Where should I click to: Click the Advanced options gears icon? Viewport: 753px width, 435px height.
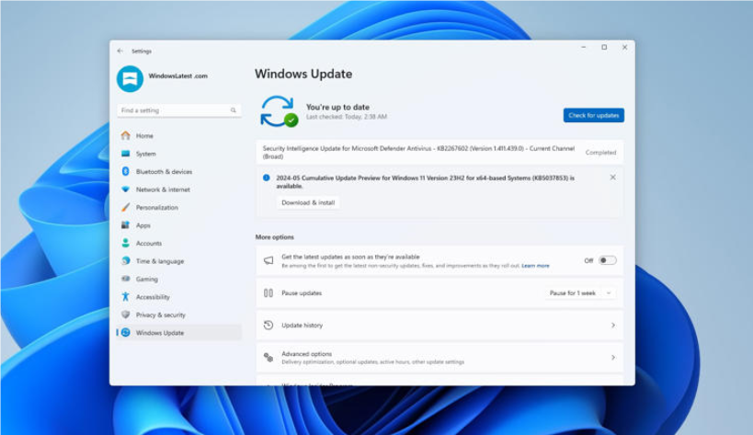(x=268, y=358)
